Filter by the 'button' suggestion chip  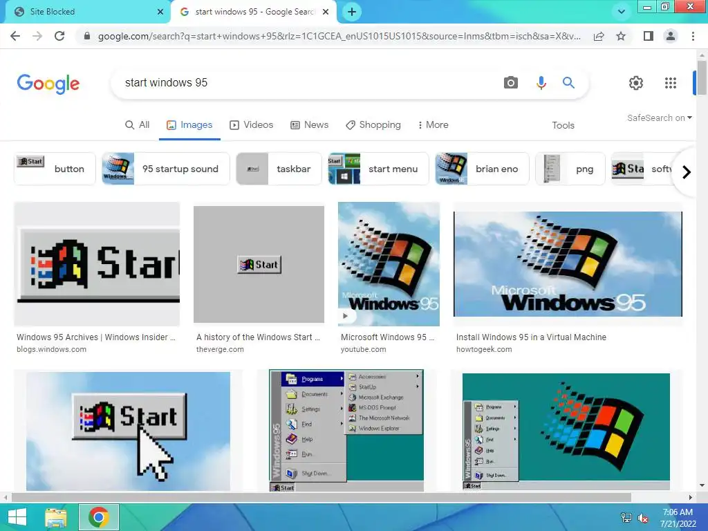tap(55, 169)
